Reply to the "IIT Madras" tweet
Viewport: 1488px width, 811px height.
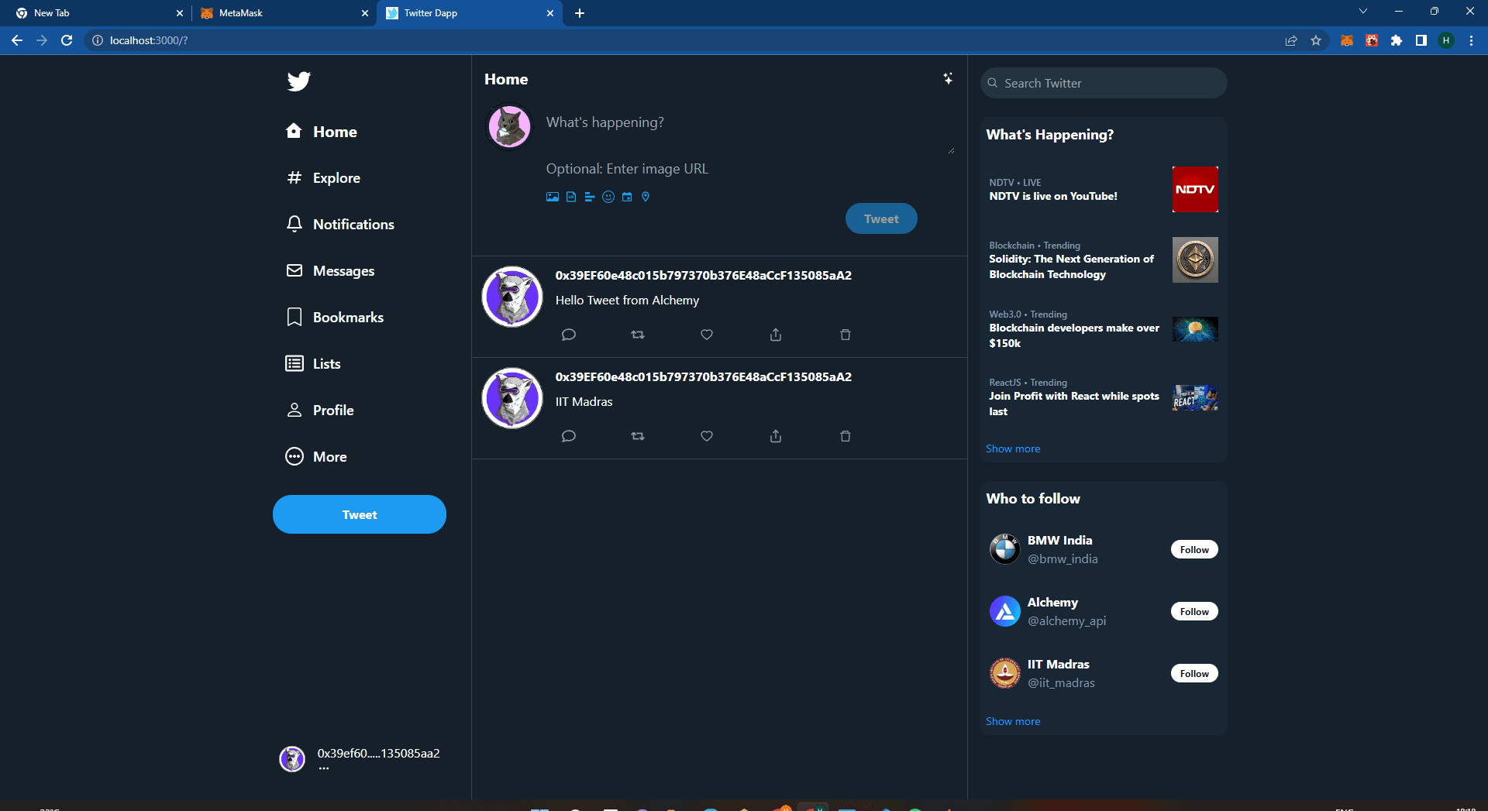point(568,436)
